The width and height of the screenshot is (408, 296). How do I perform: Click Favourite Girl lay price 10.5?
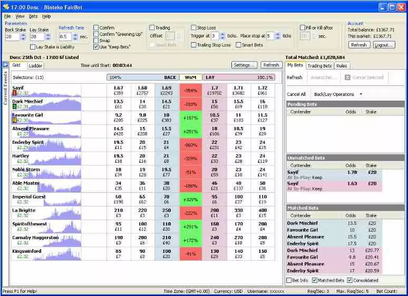215,117
